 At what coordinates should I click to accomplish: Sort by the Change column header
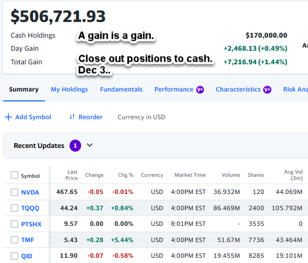(x=94, y=175)
